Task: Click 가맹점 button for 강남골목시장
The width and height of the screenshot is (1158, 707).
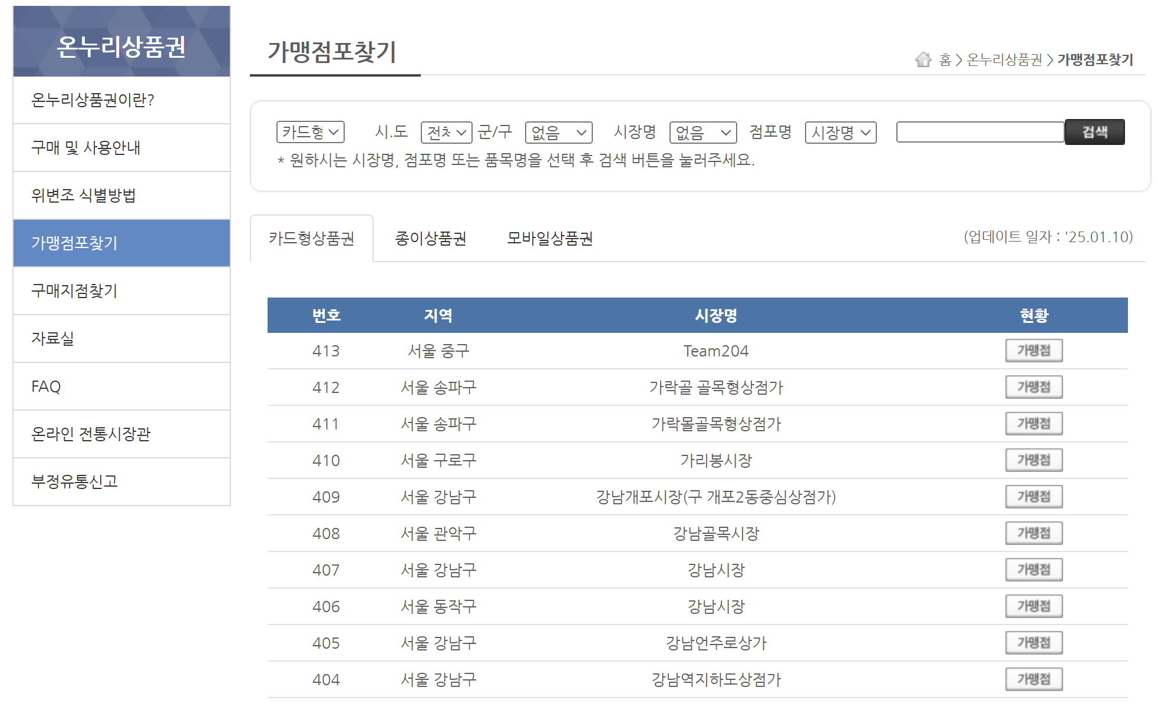Action: pyautogui.click(x=1033, y=533)
